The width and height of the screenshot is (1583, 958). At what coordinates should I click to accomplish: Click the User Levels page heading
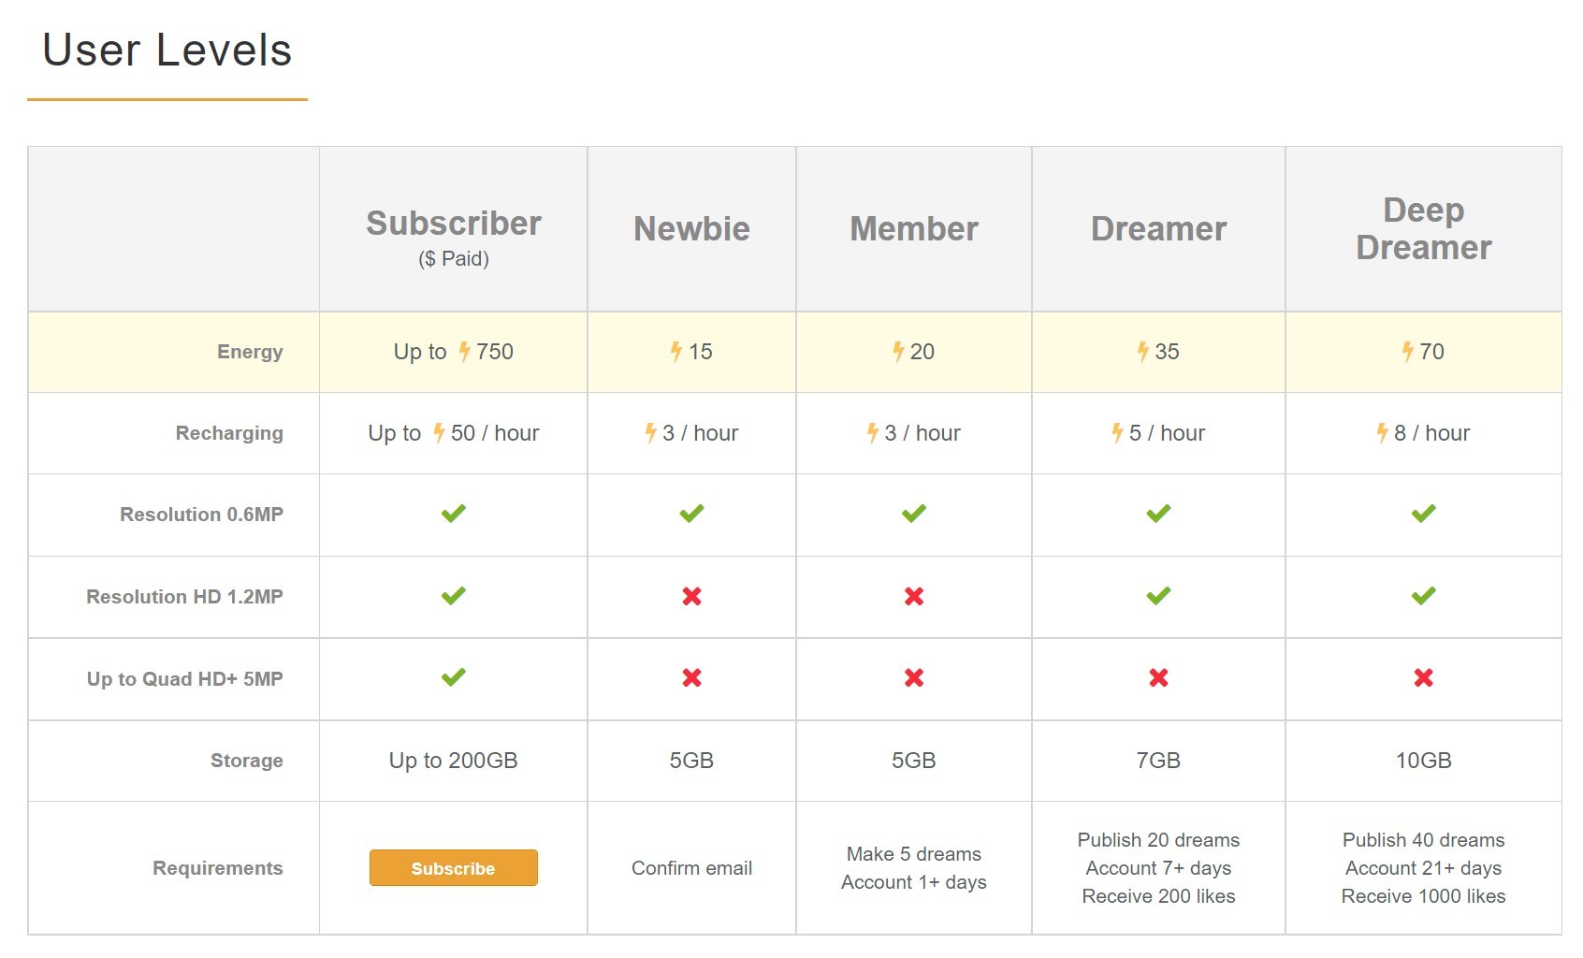pyautogui.click(x=167, y=50)
